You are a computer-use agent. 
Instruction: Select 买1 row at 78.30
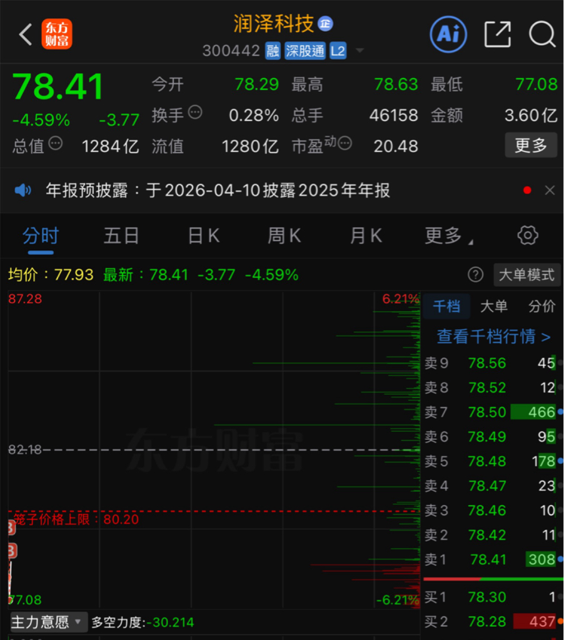tap(493, 597)
